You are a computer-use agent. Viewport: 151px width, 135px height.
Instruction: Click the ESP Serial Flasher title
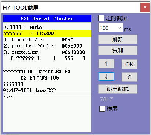click(47, 19)
